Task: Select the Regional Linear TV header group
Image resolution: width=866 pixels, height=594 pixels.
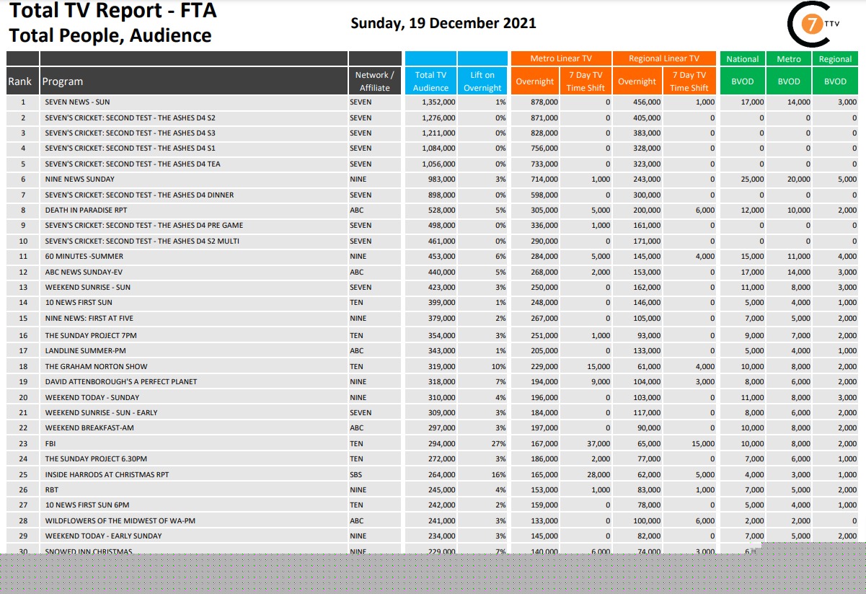Action: click(x=663, y=58)
